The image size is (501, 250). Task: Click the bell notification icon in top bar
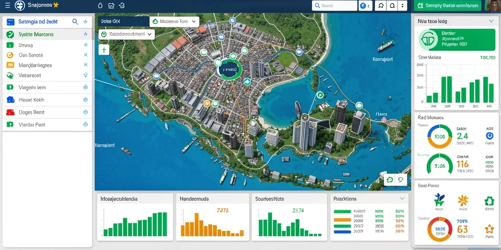tap(381, 5)
